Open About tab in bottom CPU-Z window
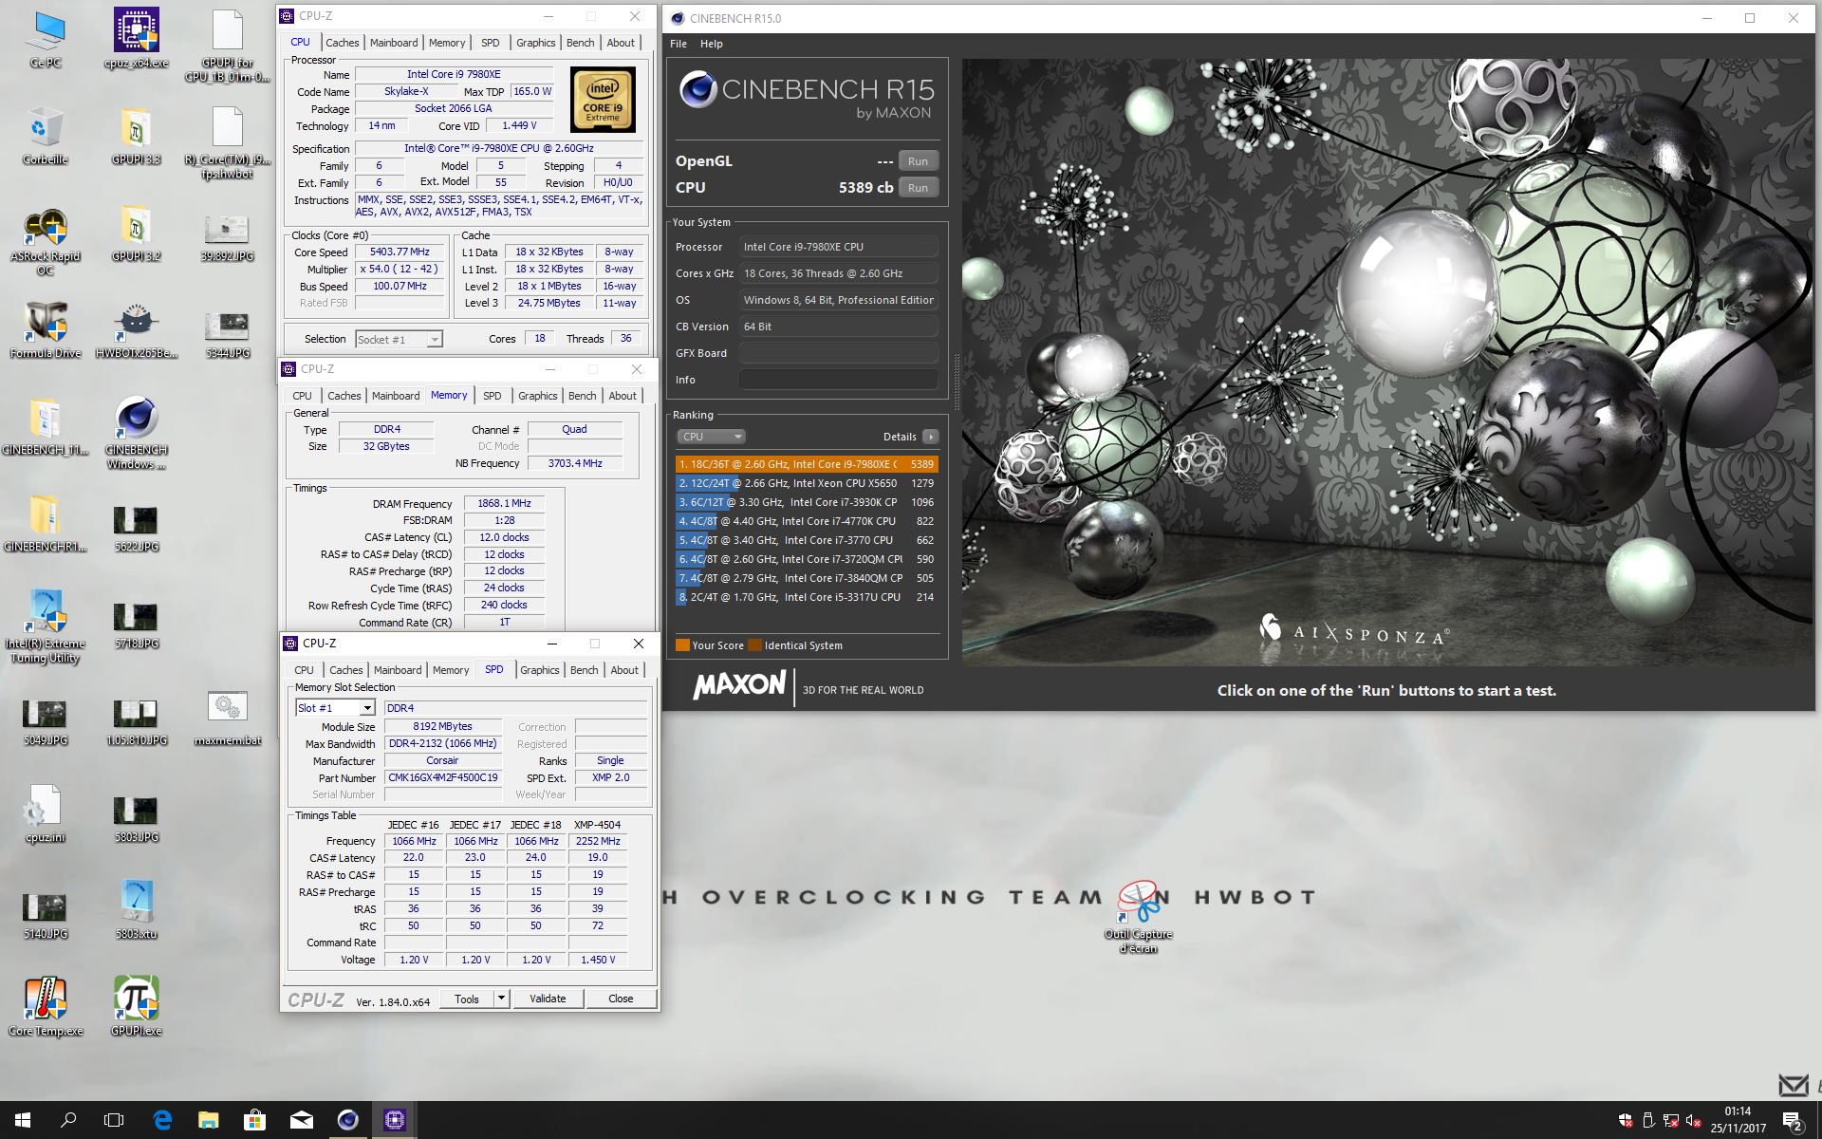1822x1139 pixels. 624,670
